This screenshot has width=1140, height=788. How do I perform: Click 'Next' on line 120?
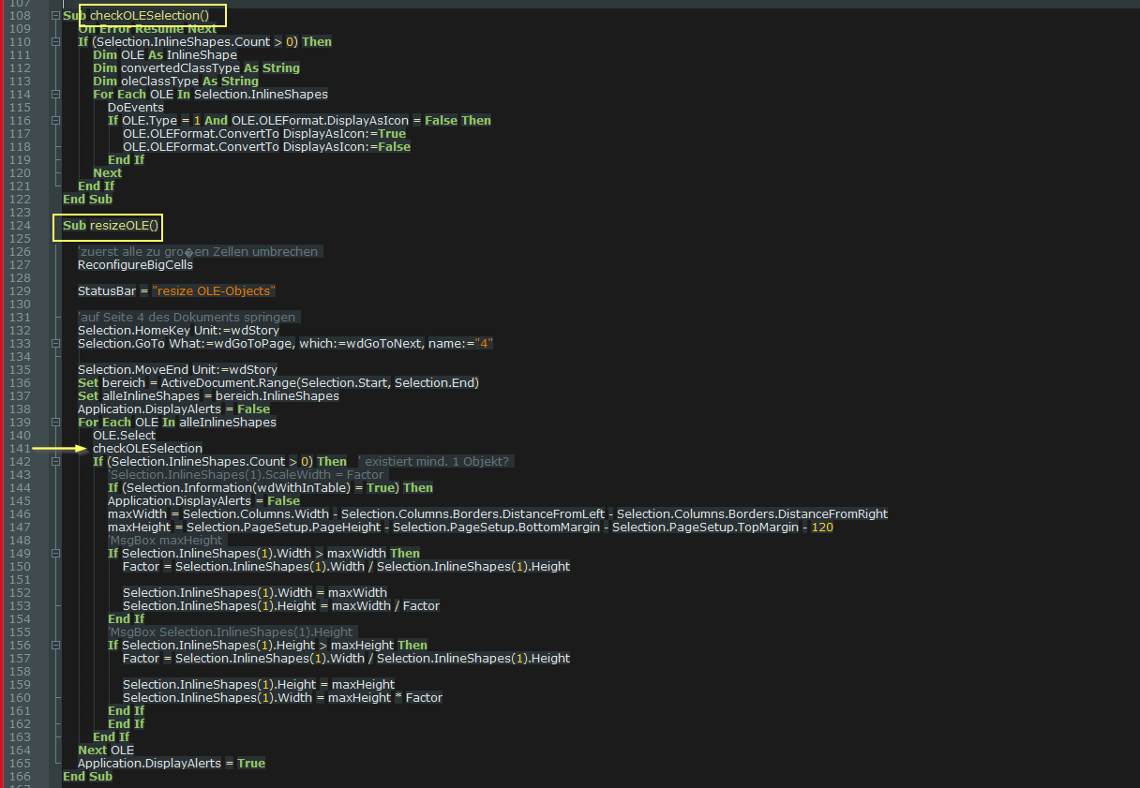[107, 173]
